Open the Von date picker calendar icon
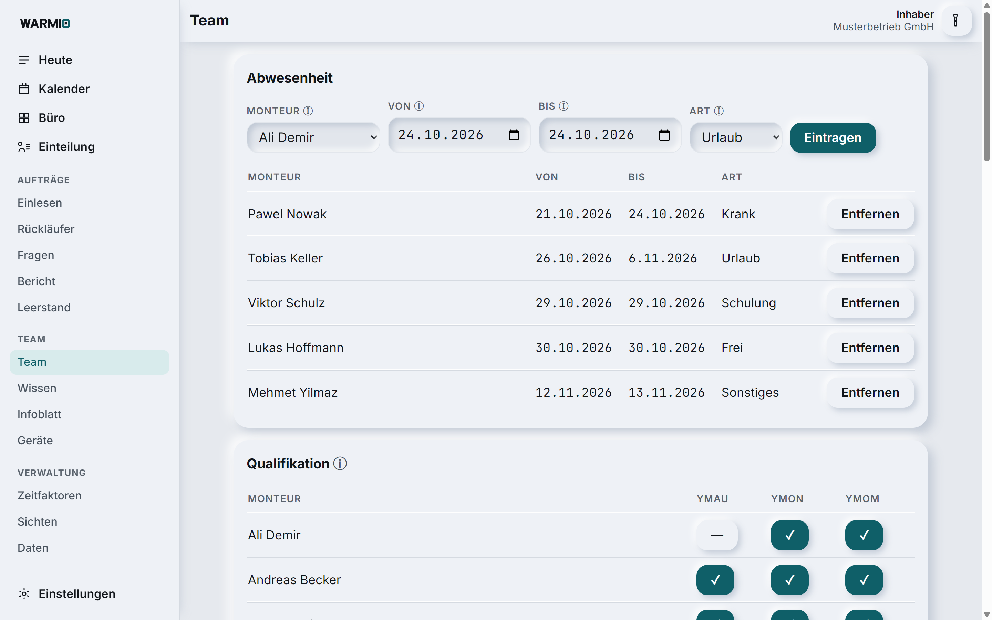 pyautogui.click(x=514, y=135)
